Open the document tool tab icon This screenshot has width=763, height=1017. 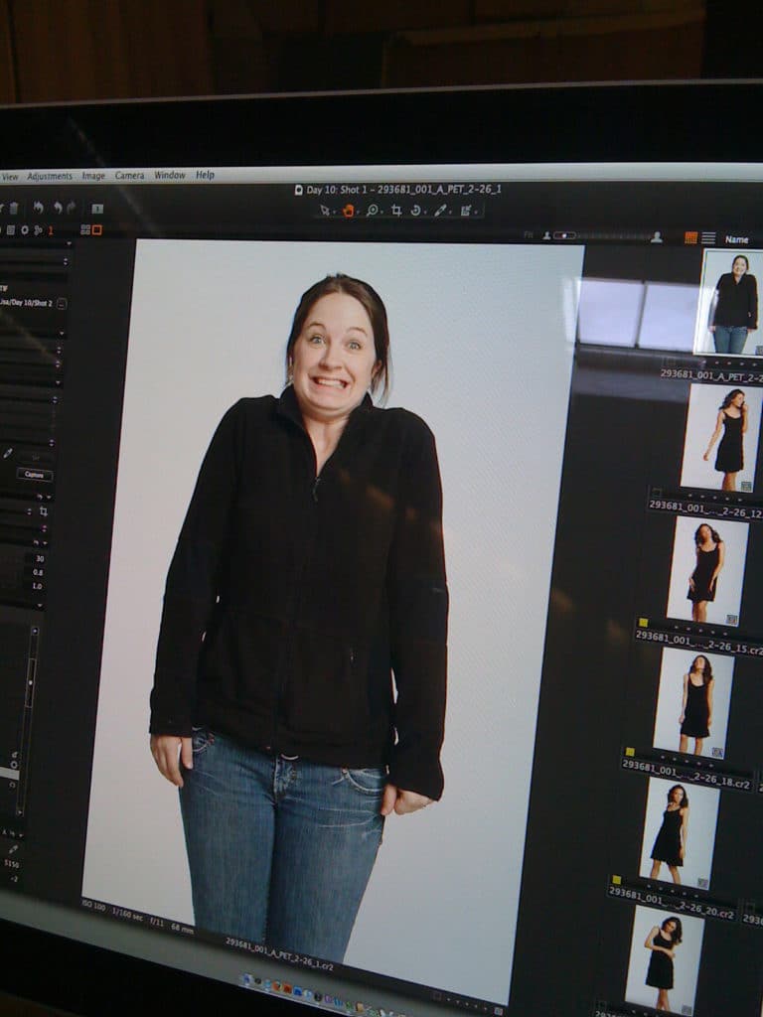click(x=11, y=229)
